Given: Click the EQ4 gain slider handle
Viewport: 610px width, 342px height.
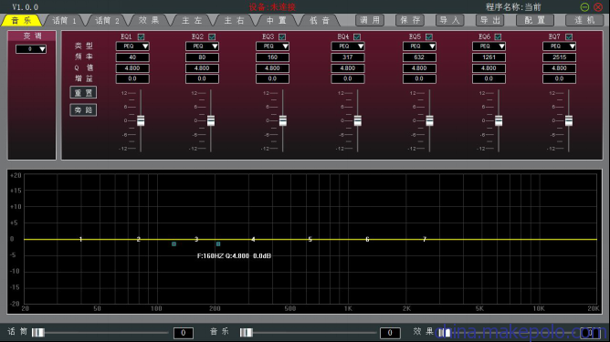Looking at the screenshot, I should click(358, 120).
